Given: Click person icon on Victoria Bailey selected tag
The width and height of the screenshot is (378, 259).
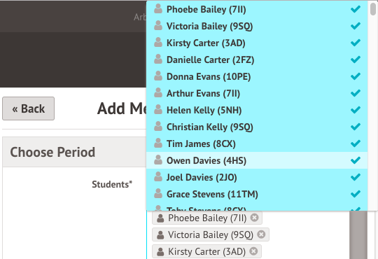Looking at the screenshot, I should (160, 234).
